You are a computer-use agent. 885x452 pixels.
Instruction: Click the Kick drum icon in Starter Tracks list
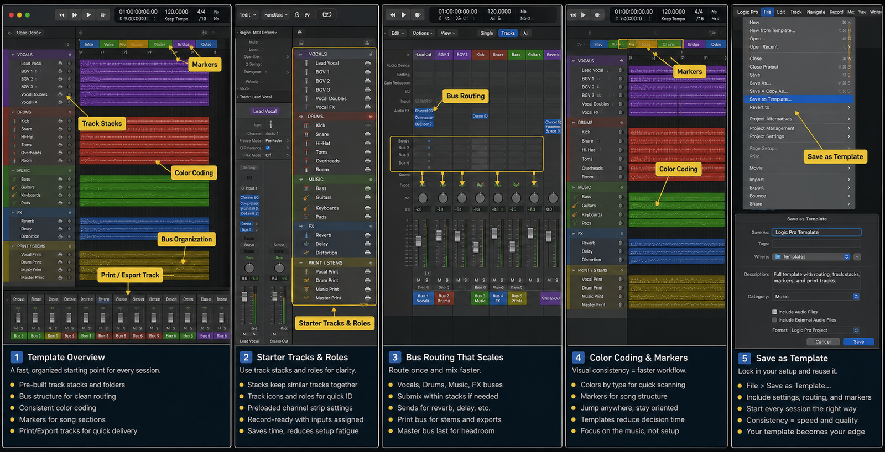click(306, 125)
